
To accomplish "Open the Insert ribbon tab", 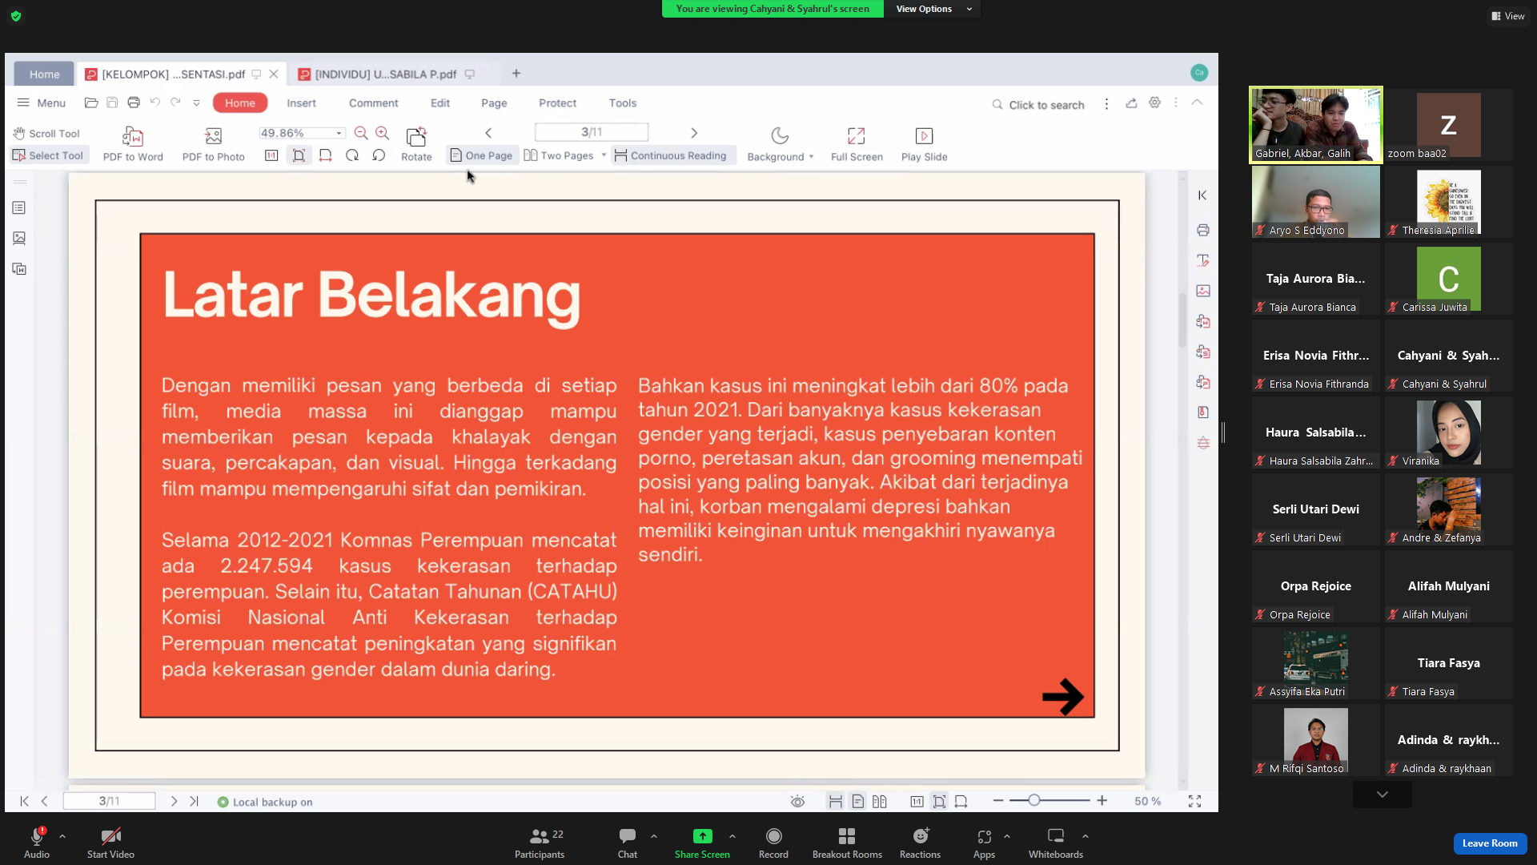I will point(301,103).
